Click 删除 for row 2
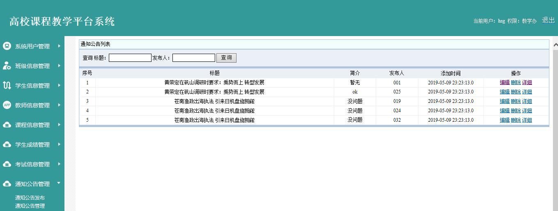 (x=516, y=92)
